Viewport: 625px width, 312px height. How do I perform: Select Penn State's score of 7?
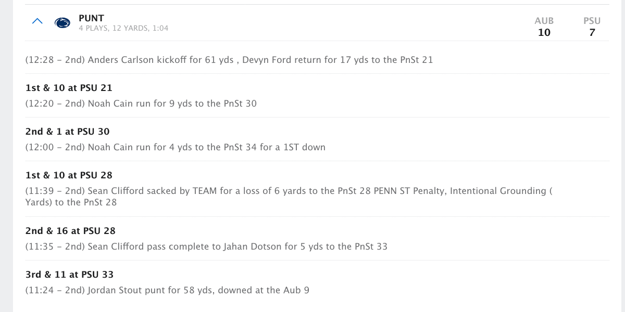(x=592, y=32)
